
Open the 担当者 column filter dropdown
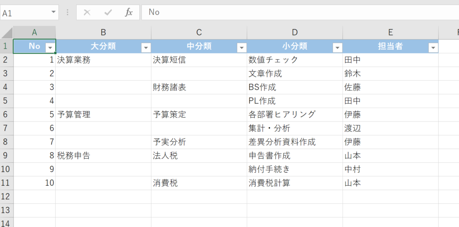click(x=433, y=48)
